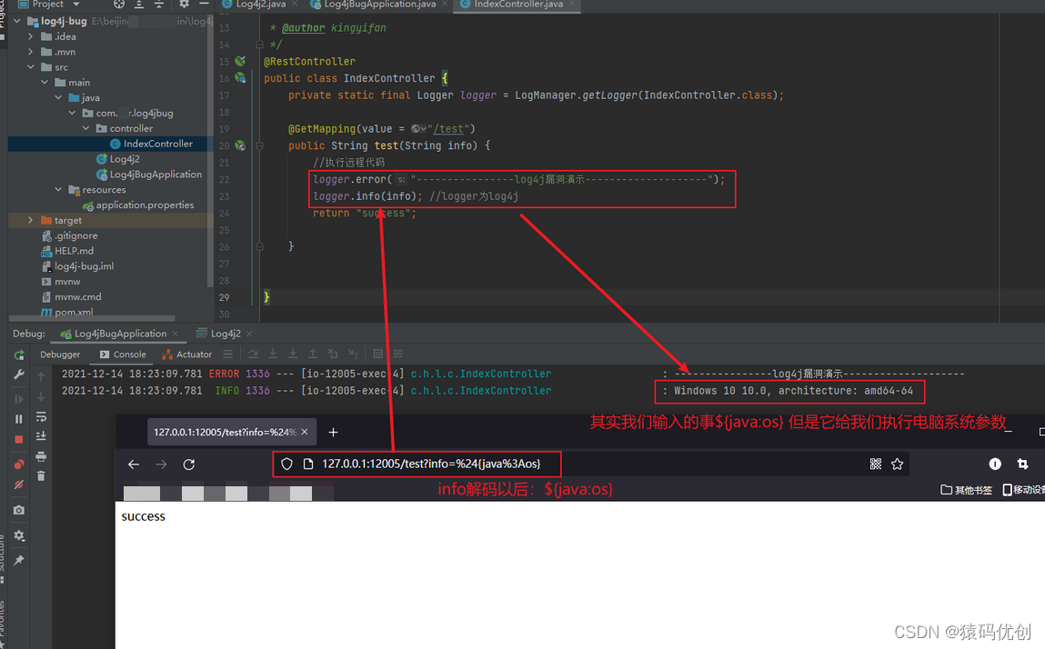Expand the .idea folder
1045x649 pixels.
(31, 36)
